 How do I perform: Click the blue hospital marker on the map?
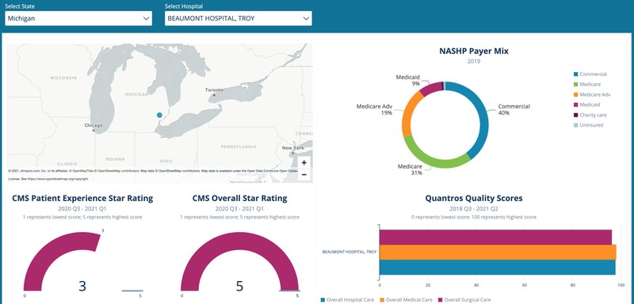point(159,115)
